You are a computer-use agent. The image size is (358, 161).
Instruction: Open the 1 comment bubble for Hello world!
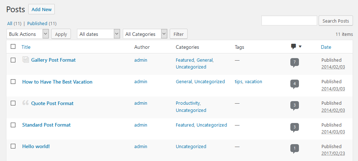point(295,149)
